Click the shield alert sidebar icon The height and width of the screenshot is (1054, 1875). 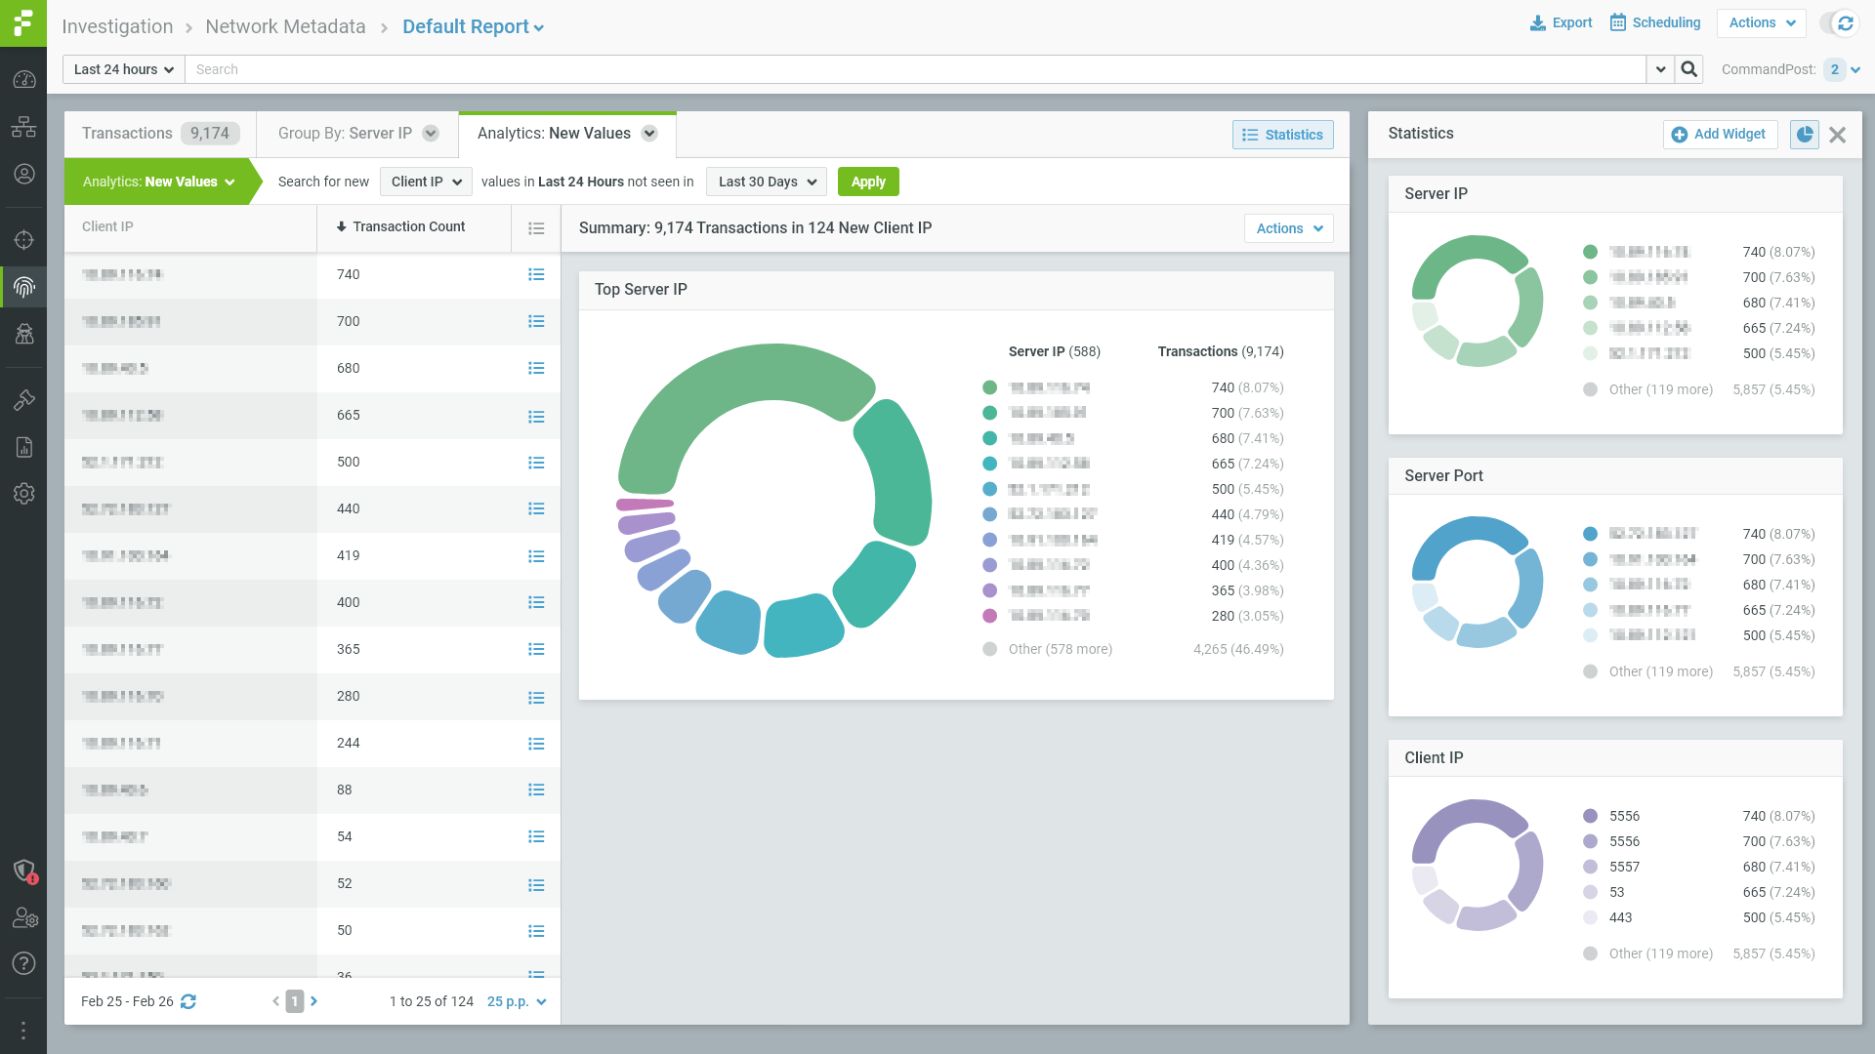point(23,871)
